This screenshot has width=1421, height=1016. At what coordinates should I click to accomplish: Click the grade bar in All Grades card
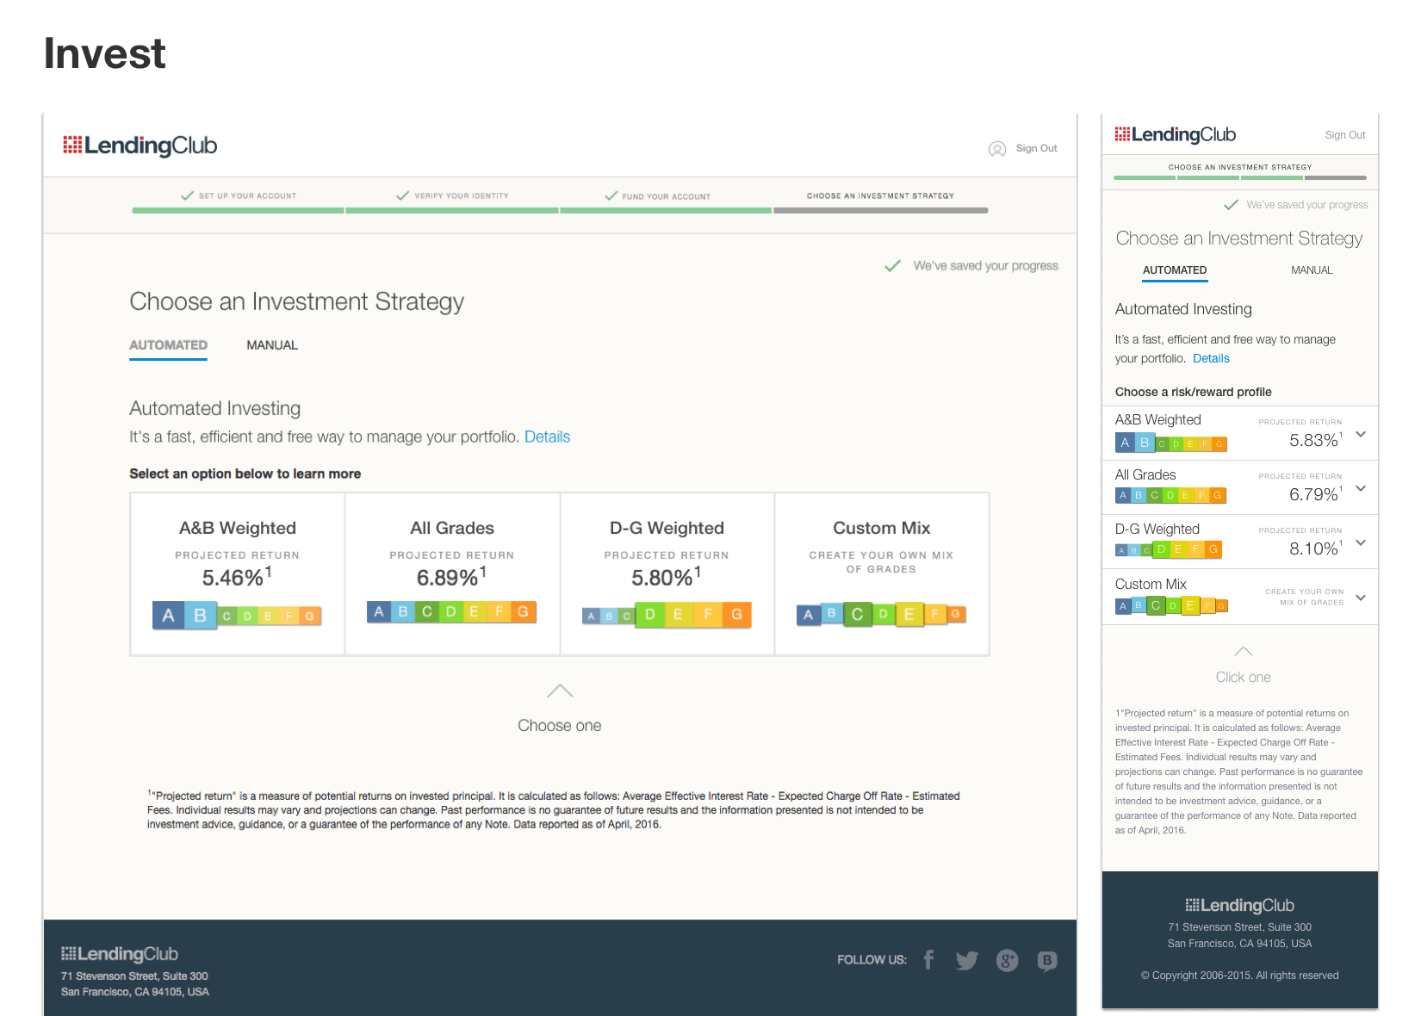tap(451, 612)
